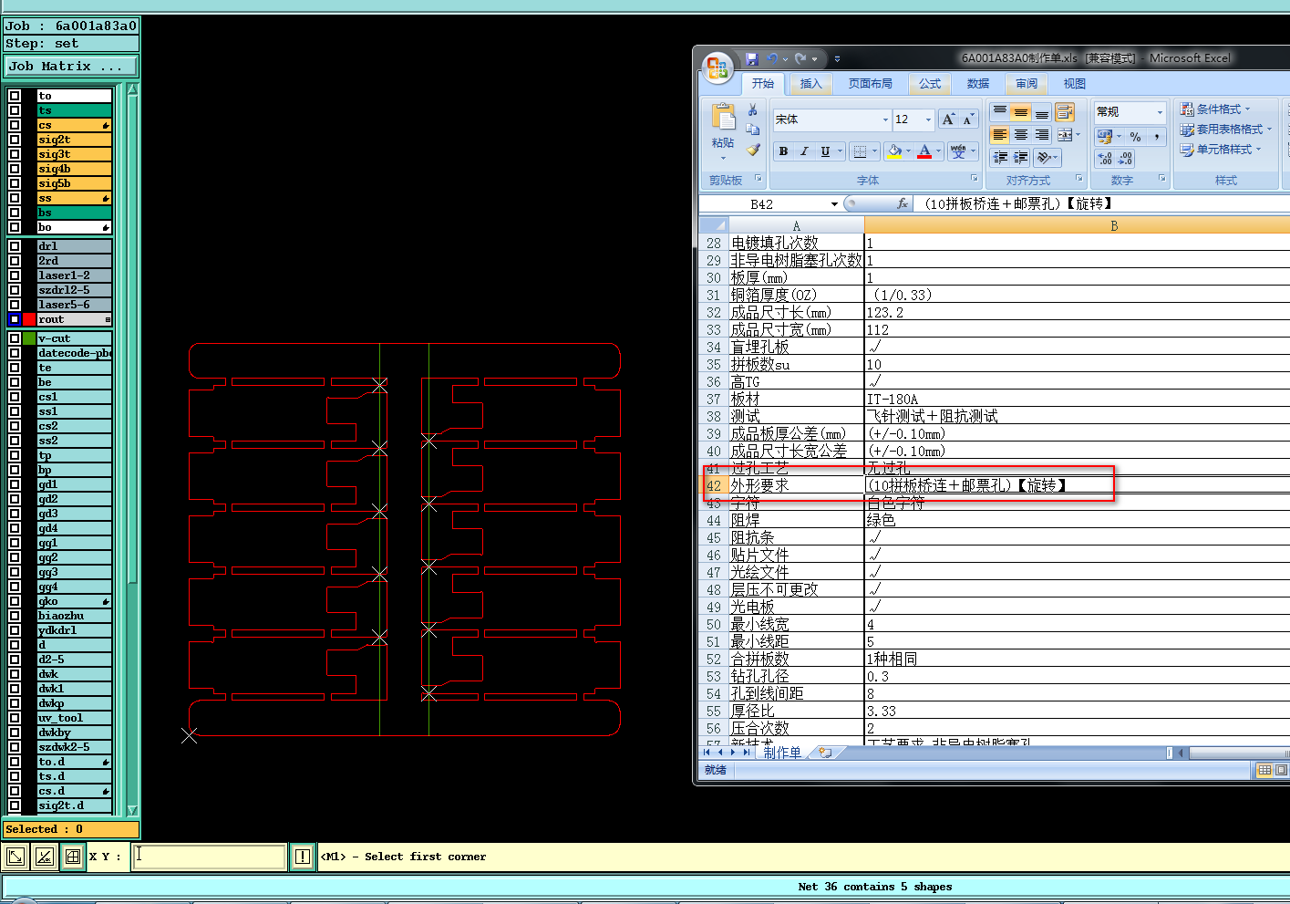Toggle Underline formatting
Screen dimensions: 1290x904
pos(825,151)
